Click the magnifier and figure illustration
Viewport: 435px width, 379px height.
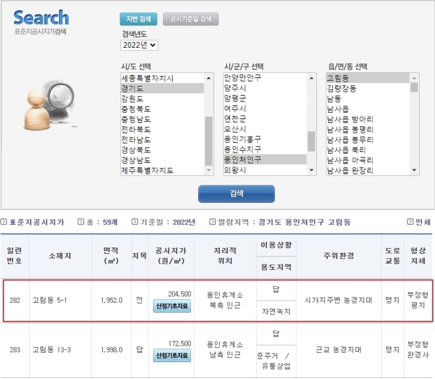click(x=49, y=105)
